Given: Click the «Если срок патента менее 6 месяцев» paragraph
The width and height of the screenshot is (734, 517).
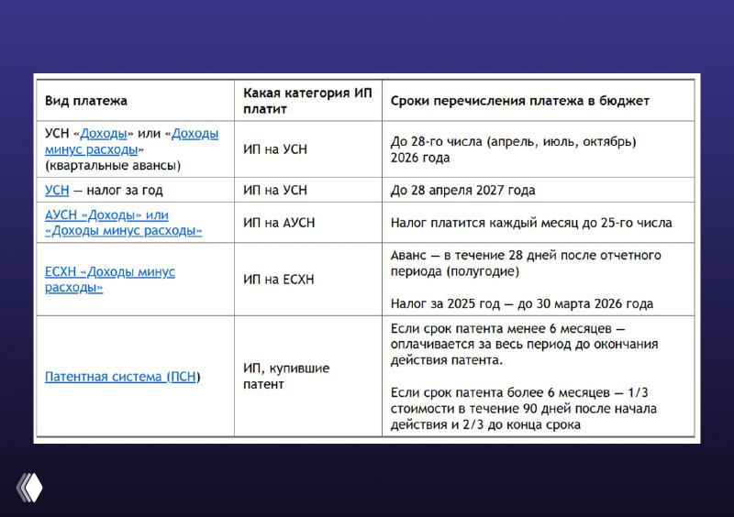Looking at the screenshot, I should click(x=524, y=344).
